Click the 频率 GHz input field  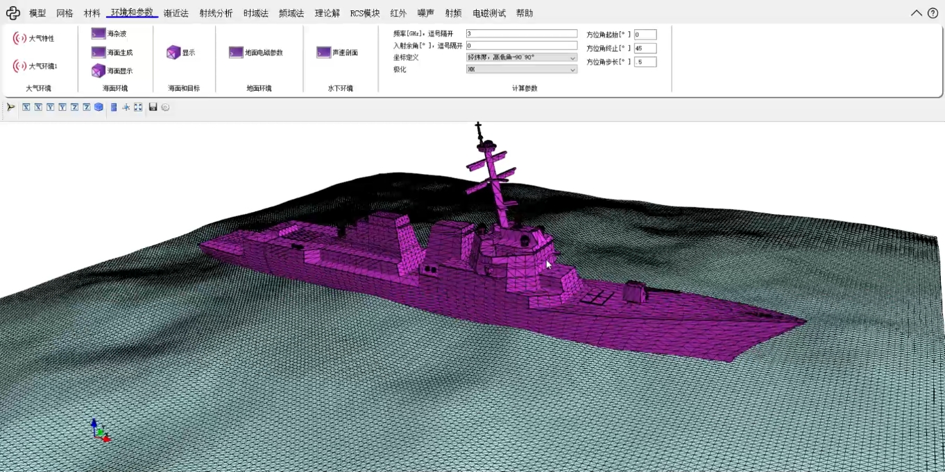tap(521, 34)
